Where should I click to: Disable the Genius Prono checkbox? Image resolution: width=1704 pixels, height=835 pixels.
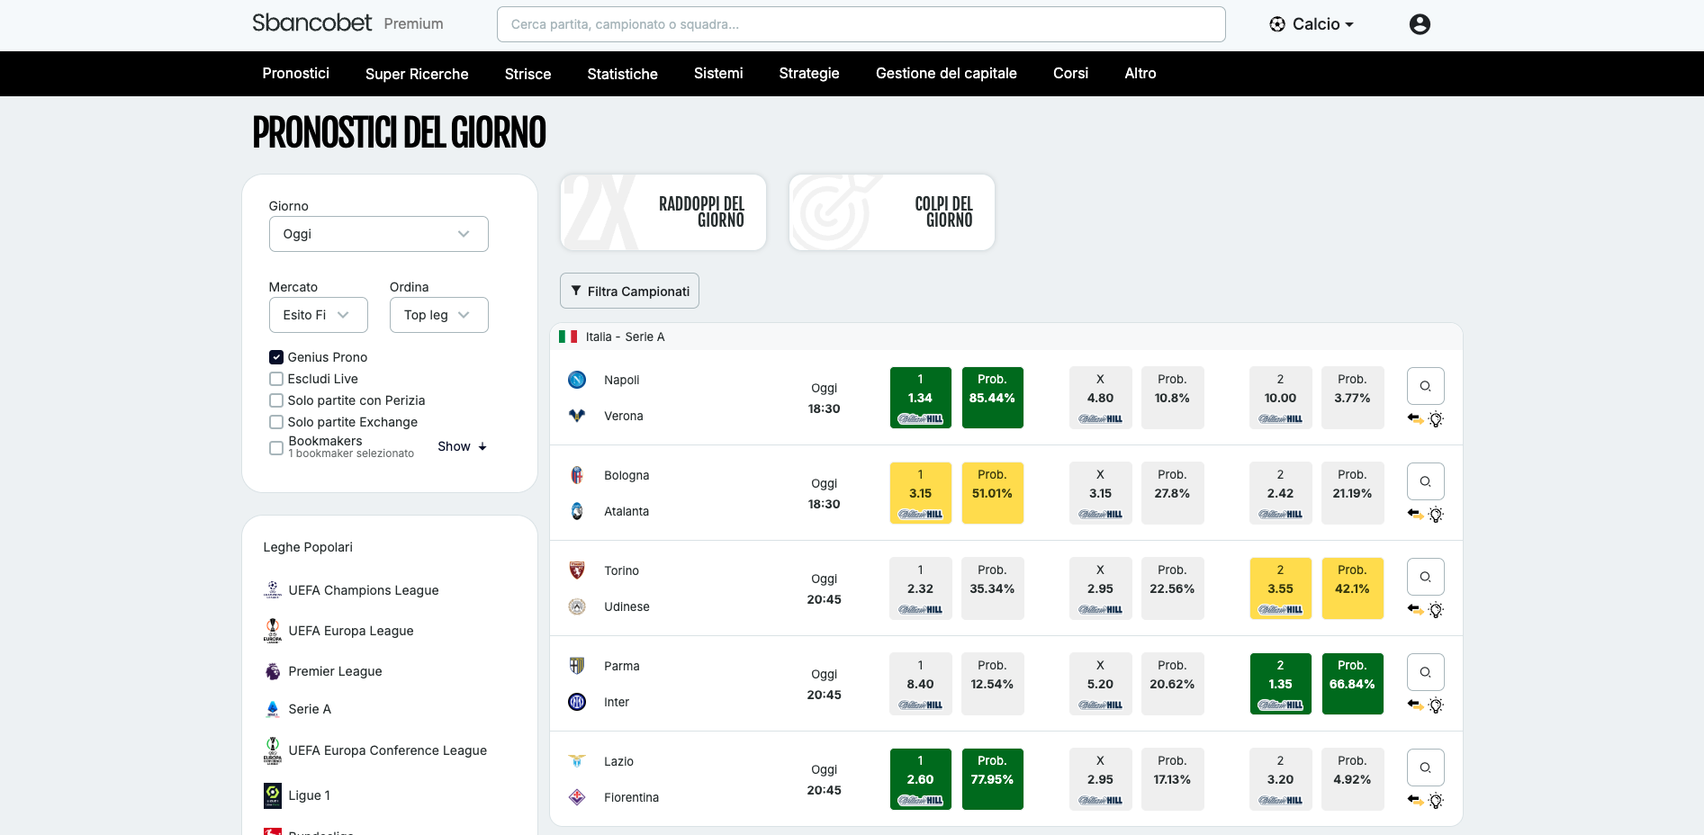pyautogui.click(x=276, y=356)
